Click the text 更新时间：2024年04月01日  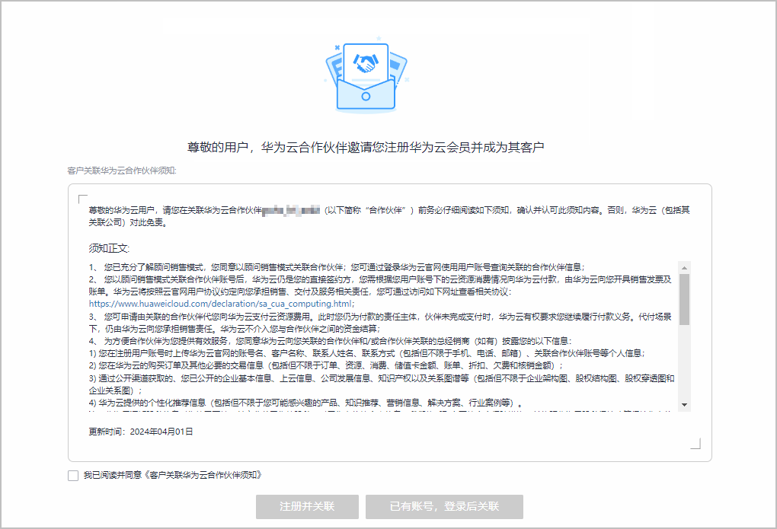[141, 432]
